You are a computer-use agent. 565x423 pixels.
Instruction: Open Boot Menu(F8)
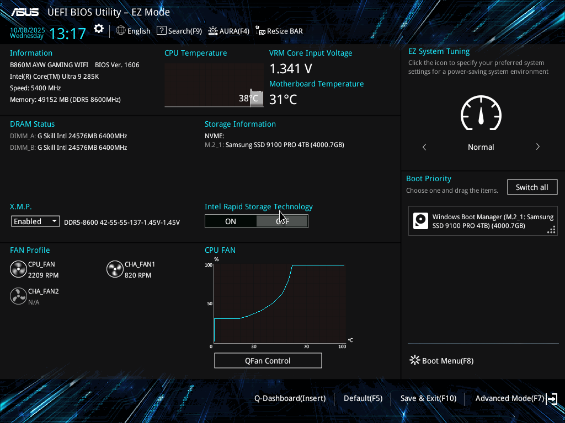click(x=441, y=361)
